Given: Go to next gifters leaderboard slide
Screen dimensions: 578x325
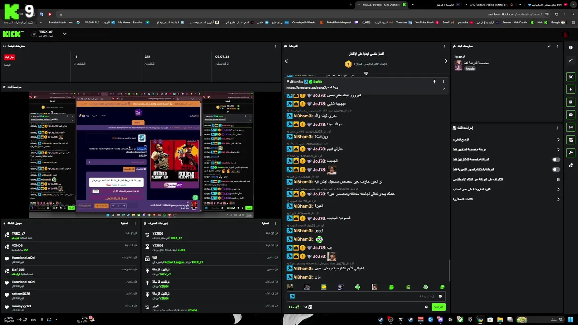Looking at the screenshot, I should coord(446,61).
